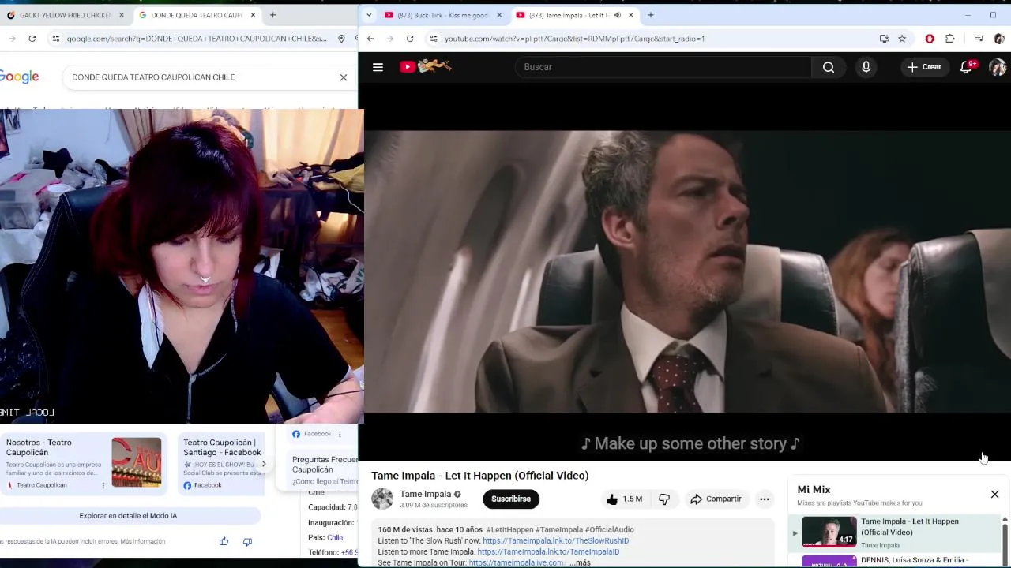Click the video player to pause

pyautogui.click(x=687, y=271)
